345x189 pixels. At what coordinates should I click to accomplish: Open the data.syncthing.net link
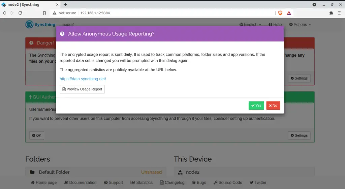[x=83, y=79]
